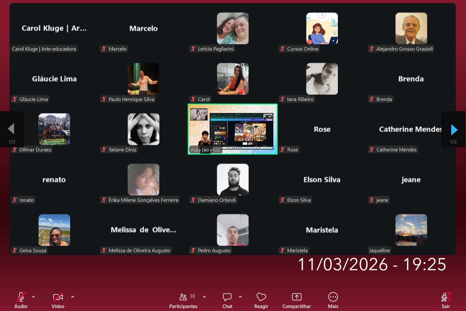Viewport: 466px width, 311px height.
Task: Click the large renato name tile
Action: coord(54,180)
